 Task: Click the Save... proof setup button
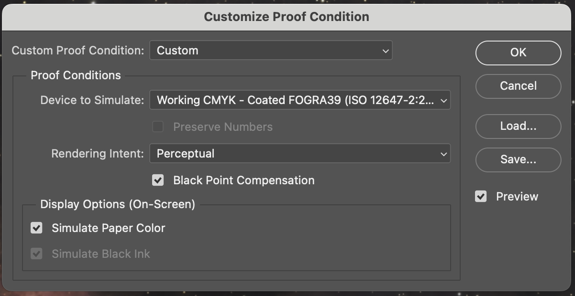pyautogui.click(x=518, y=159)
